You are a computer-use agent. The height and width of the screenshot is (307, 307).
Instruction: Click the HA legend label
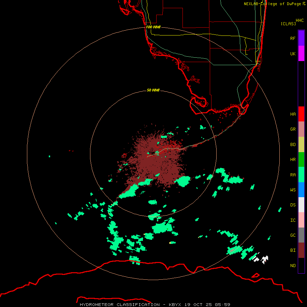pos(293,114)
